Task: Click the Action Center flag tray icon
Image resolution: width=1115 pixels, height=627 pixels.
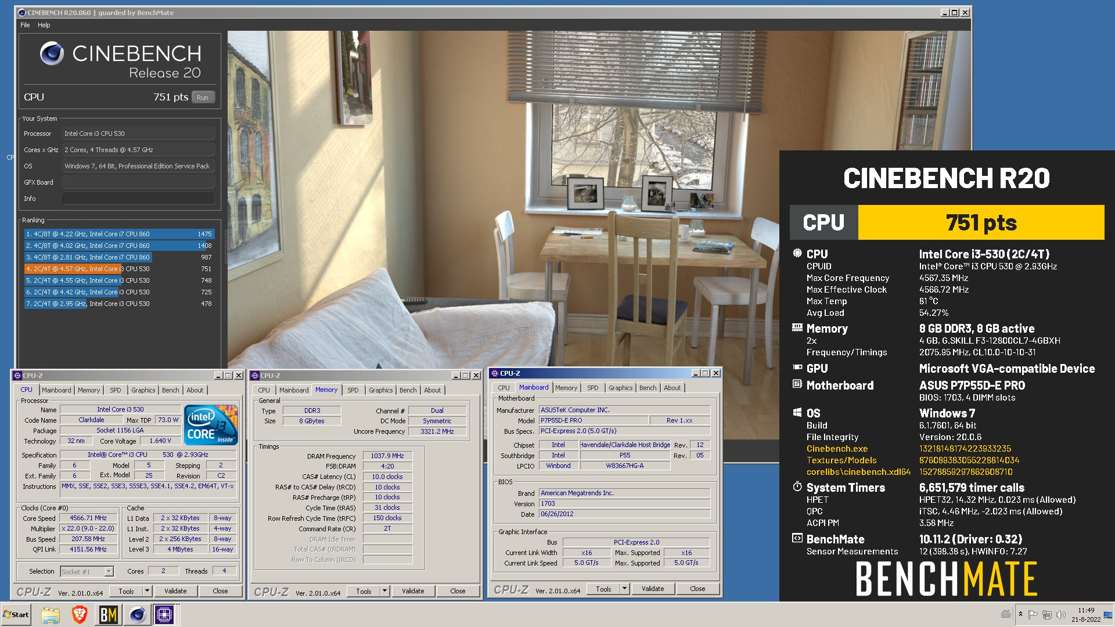Action: [1033, 615]
